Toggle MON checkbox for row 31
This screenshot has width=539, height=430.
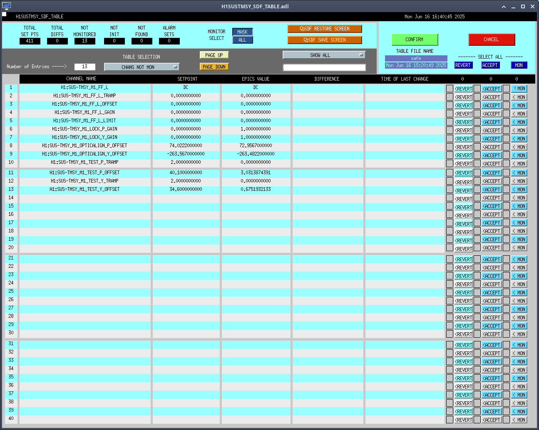pyautogui.click(x=506, y=345)
